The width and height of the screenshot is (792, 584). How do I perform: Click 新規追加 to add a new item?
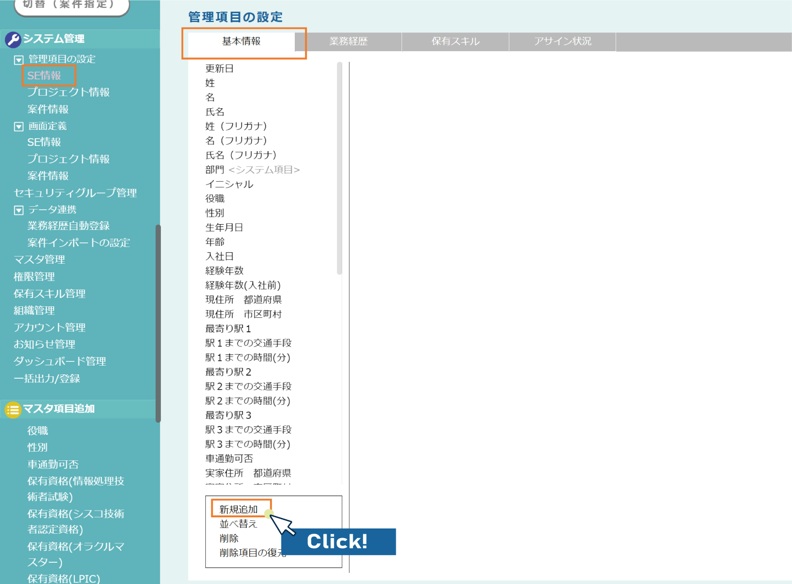tap(239, 509)
